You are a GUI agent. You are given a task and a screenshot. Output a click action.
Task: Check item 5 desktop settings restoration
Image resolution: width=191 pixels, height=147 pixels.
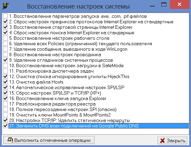click(x=5, y=38)
